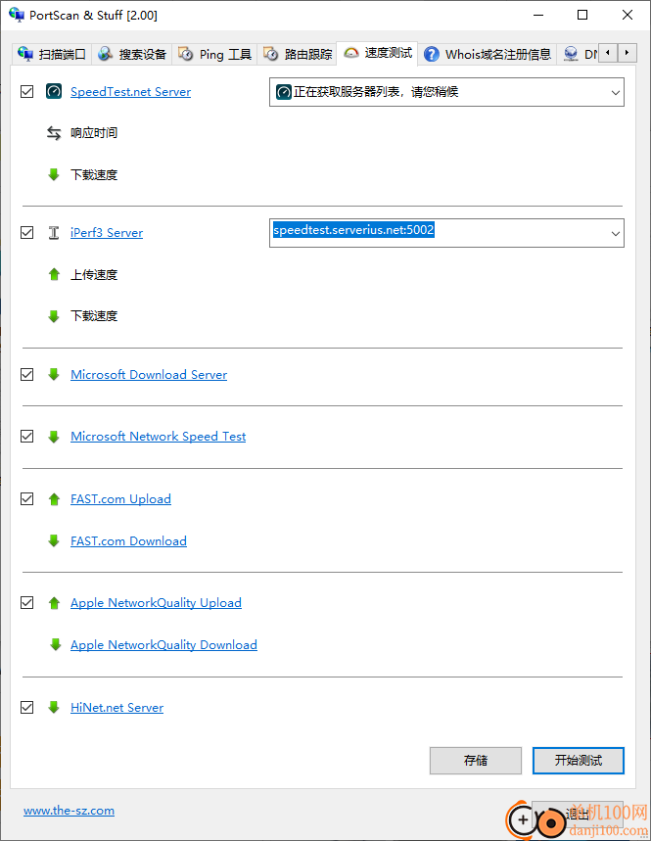Viewport: 651px width, 841px height.
Task: Click the Apple NetworkQuality Upload arrow icon
Action: click(x=54, y=603)
